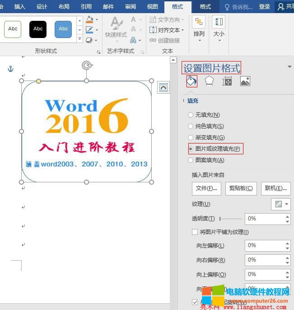Click the 剪贴板(C) button
The height and width of the screenshot is (310, 294).
(241, 188)
